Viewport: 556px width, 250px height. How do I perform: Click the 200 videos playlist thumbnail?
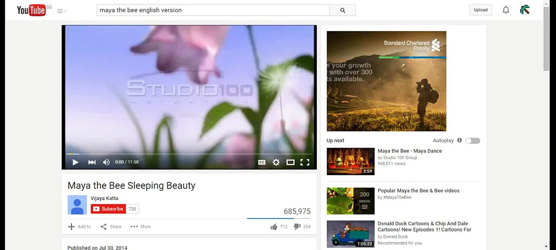click(351, 201)
